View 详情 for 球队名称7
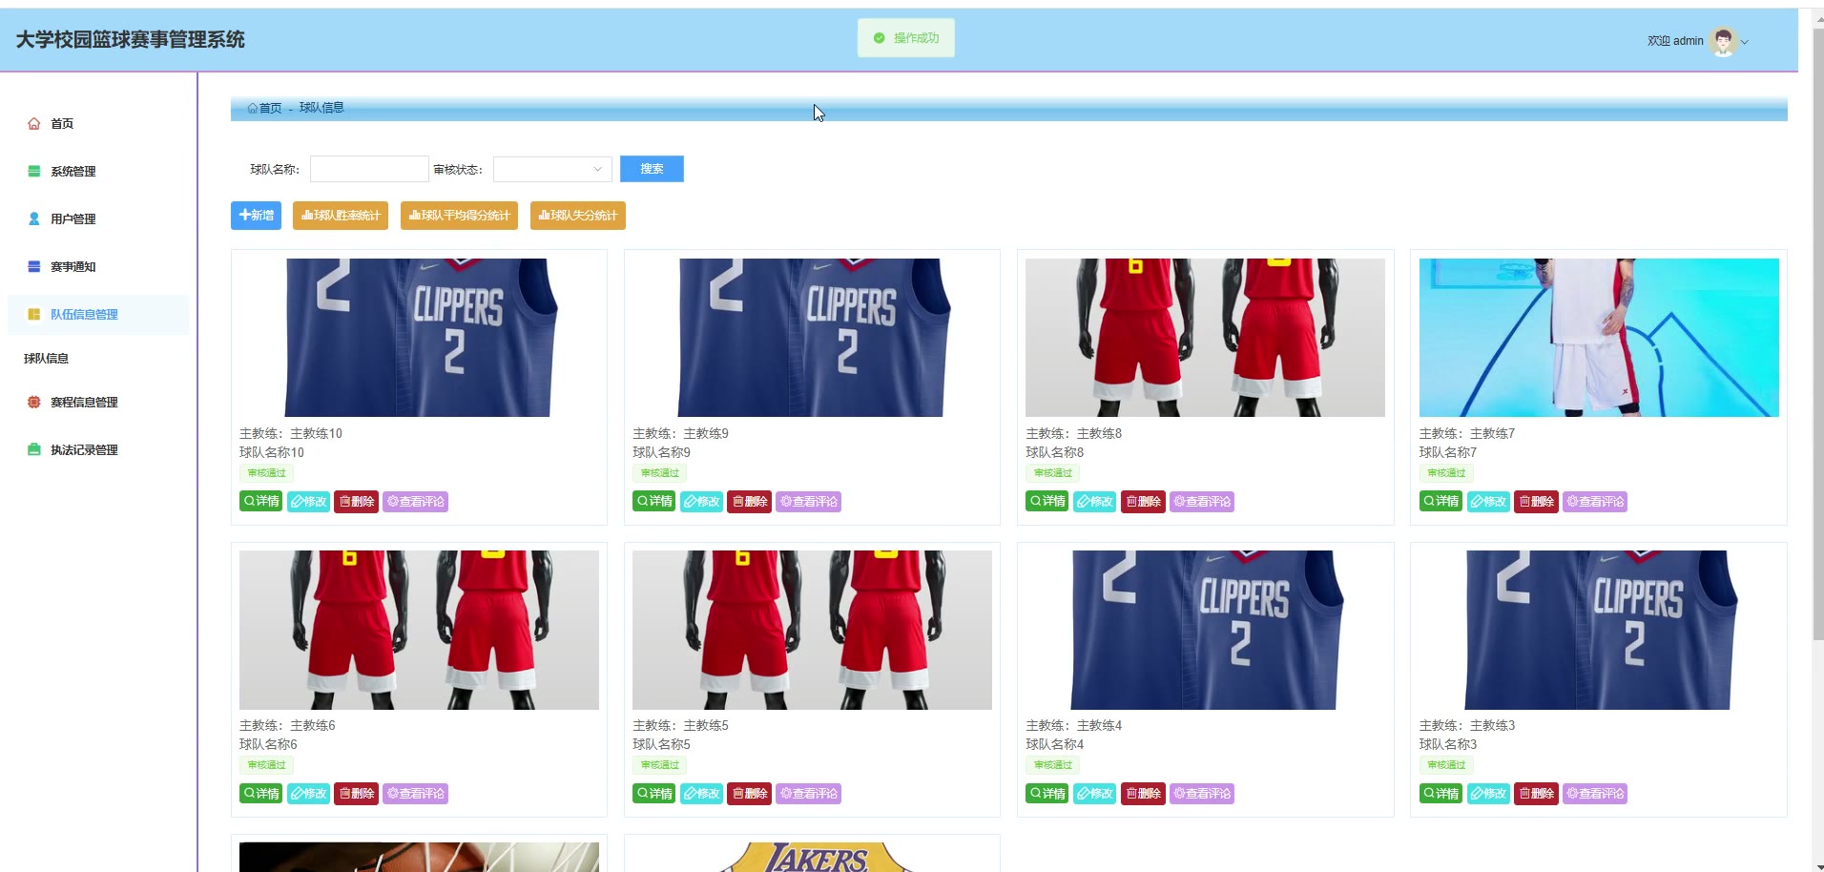Viewport: 1824px width, 872px height. click(x=1441, y=502)
